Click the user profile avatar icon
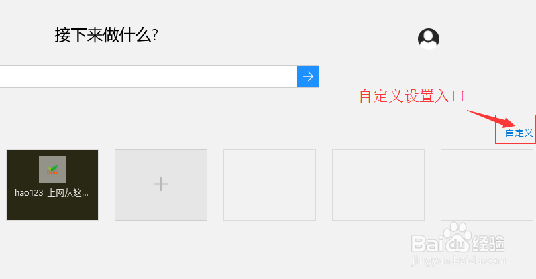Image resolution: width=536 pixels, height=279 pixels. pyautogui.click(x=429, y=39)
